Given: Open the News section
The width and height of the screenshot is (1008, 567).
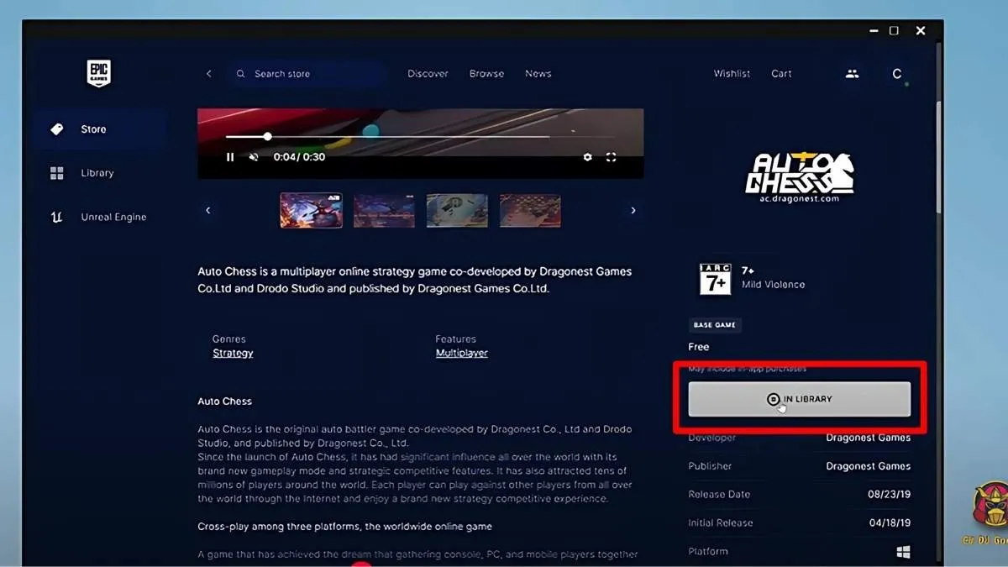Looking at the screenshot, I should pyautogui.click(x=538, y=73).
